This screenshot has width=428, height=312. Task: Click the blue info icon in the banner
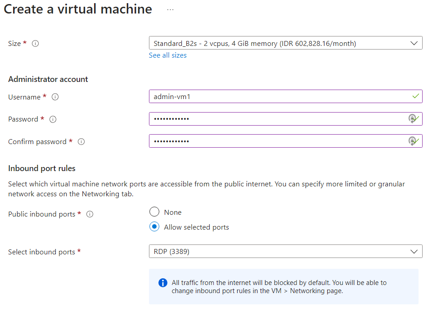(162, 283)
